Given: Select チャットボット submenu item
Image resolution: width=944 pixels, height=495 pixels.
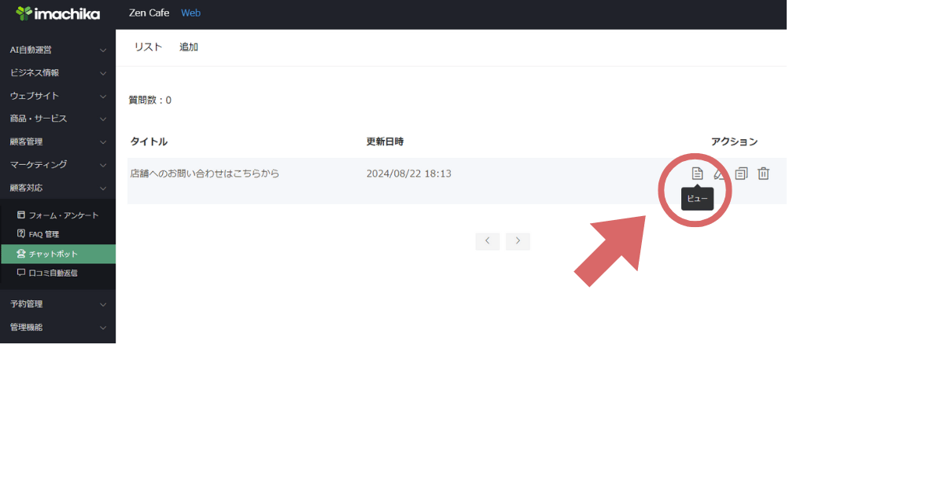Looking at the screenshot, I should (57, 254).
